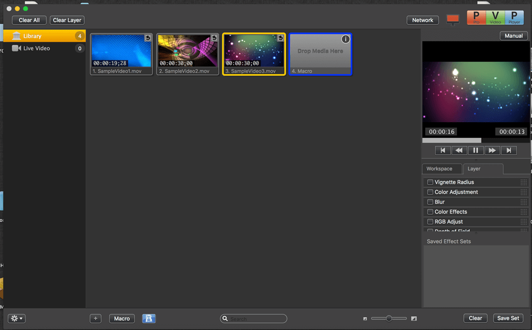Viewport: 532px width, 330px height.
Task: Select SampleVideo3.mov thumbnail
Action: (254, 54)
